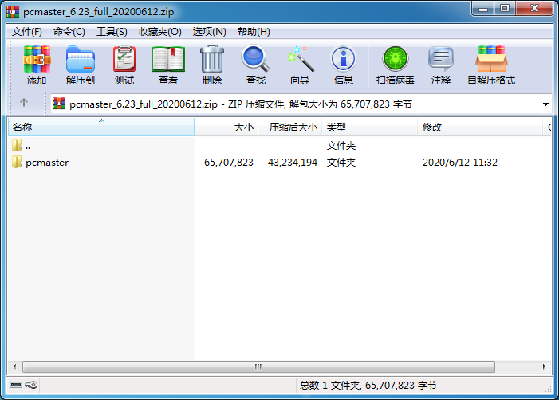Click the horizontal scrollbar right arrow

click(544, 367)
